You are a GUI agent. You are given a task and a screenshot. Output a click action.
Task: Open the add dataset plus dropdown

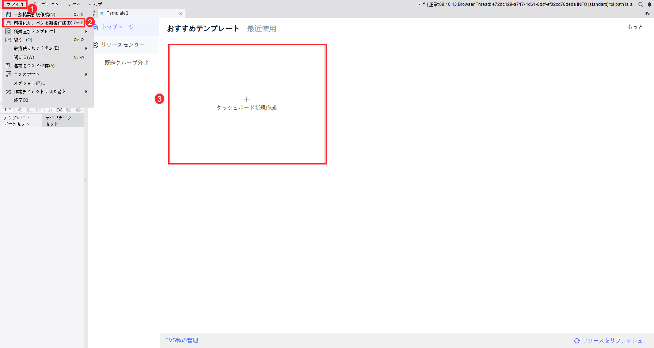(x=7, y=109)
